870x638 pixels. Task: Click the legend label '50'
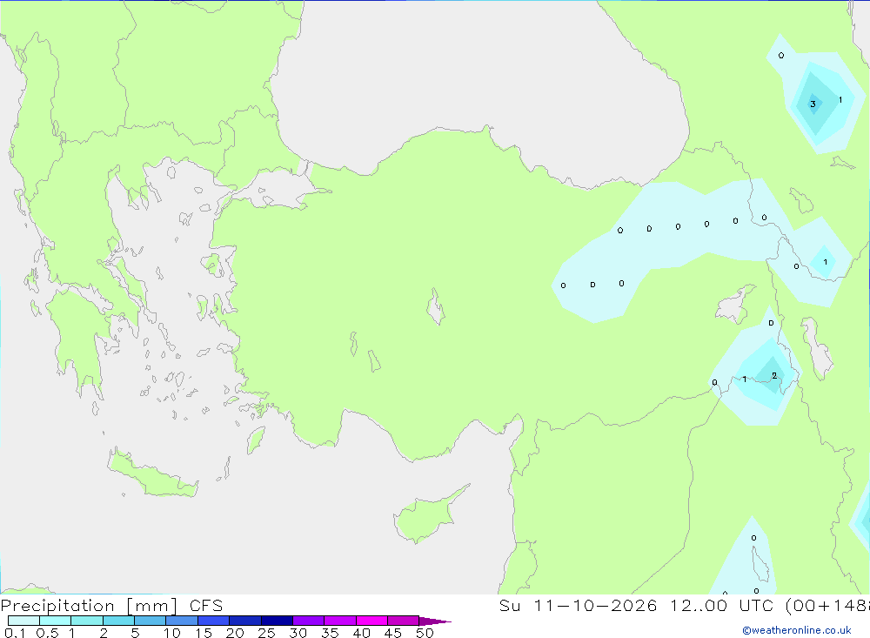click(x=425, y=633)
